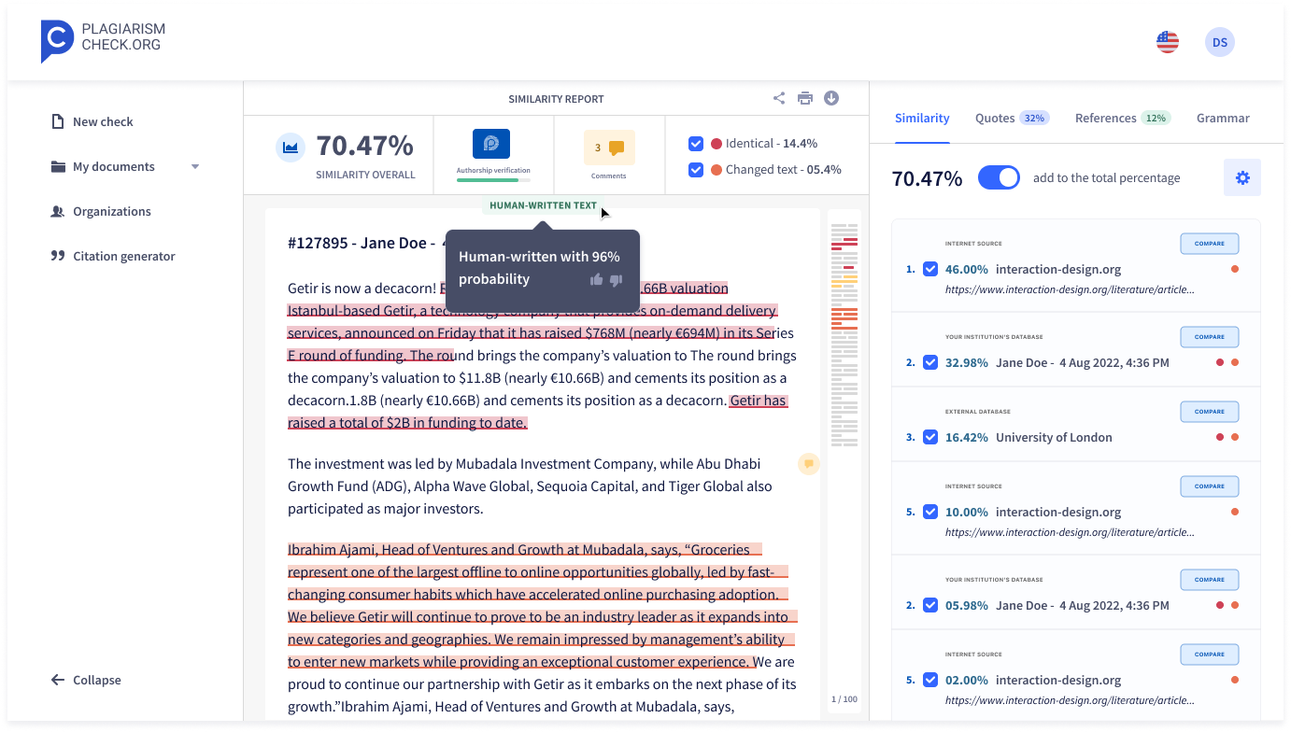Compare the University of London source
The height and width of the screenshot is (732, 1291).
click(1210, 412)
